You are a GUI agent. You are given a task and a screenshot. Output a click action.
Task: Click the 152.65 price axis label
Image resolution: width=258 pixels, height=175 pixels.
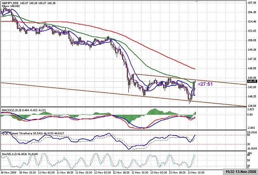click(253, 31)
